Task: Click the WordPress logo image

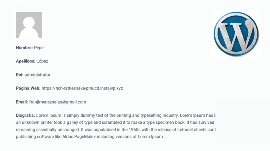Action: (x=236, y=34)
